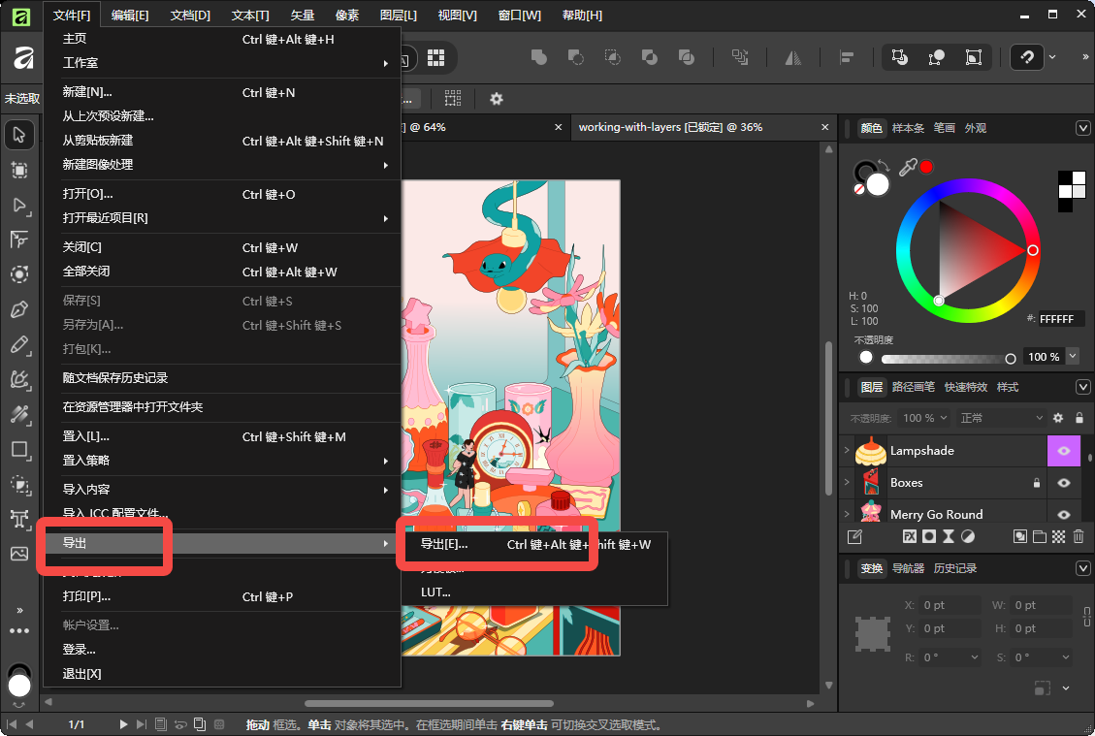1095x736 pixels.
Task: Select the Fill gradient tool
Action: [x=19, y=415]
